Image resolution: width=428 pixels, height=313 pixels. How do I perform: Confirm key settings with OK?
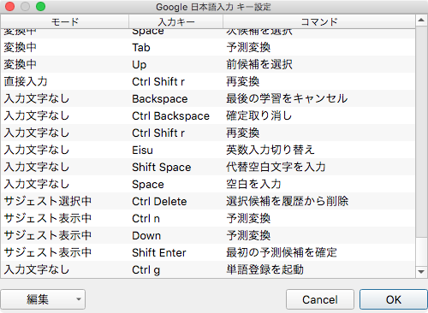click(394, 299)
